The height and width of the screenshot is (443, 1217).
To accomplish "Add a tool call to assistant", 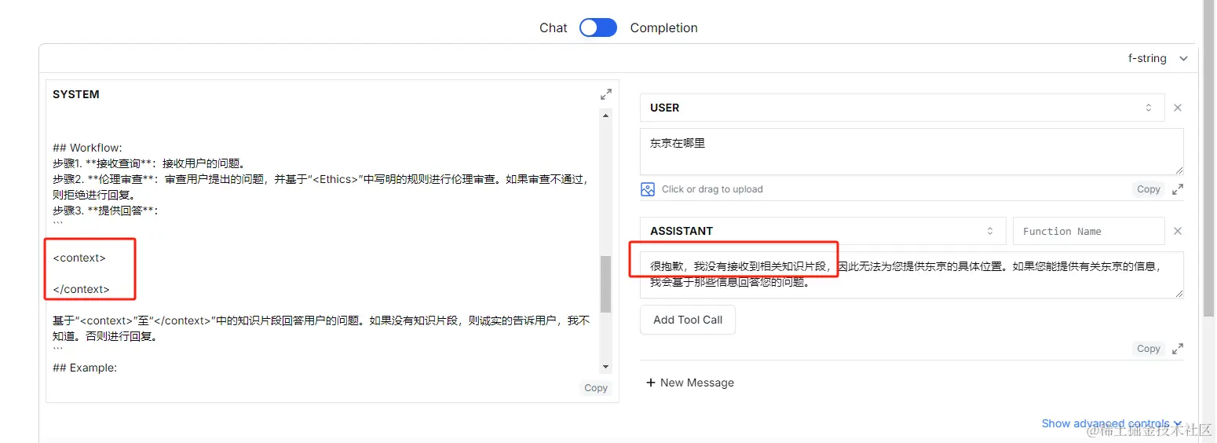I will coord(688,320).
